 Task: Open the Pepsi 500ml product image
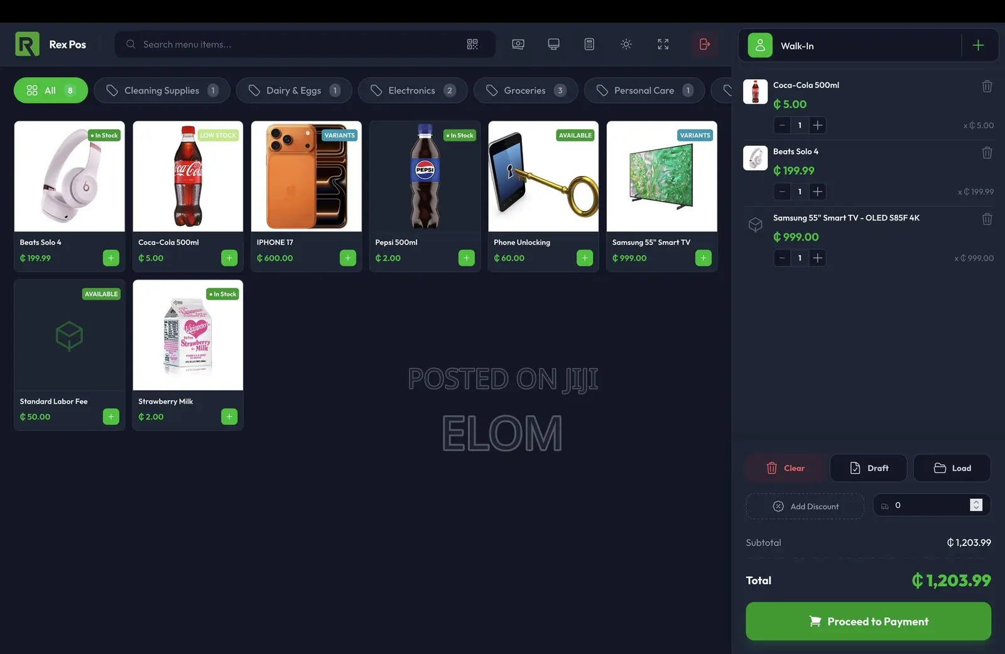(x=425, y=177)
